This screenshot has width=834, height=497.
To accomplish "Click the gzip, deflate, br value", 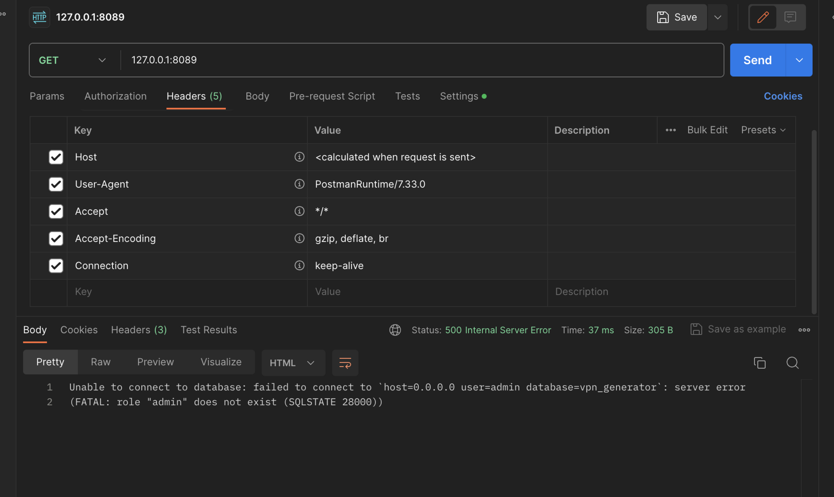I will point(351,239).
